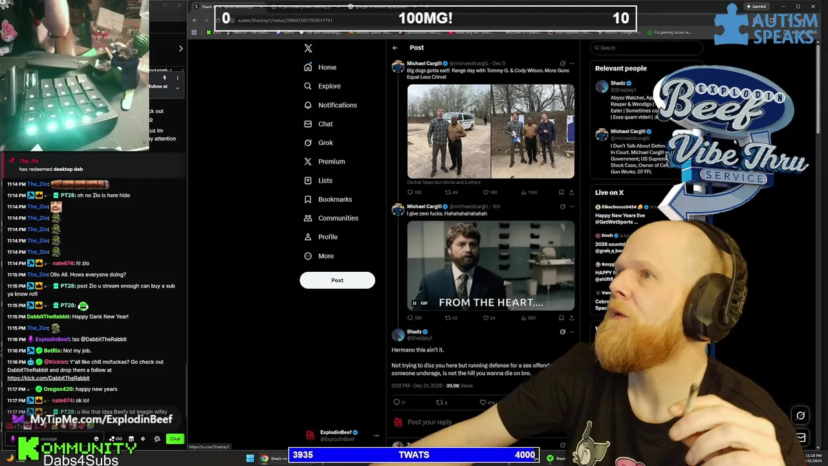Click the weather moon icon in taskbar
Screen dimensions: 828x466
10,458
